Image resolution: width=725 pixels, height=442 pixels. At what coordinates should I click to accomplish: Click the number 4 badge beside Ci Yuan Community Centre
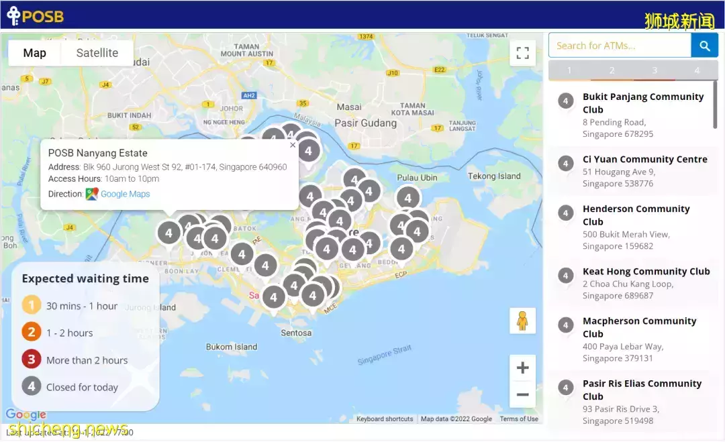[565, 163]
